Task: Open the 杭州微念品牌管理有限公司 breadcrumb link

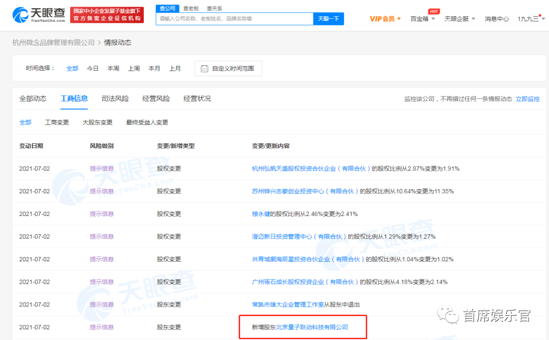Action: pos(53,43)
